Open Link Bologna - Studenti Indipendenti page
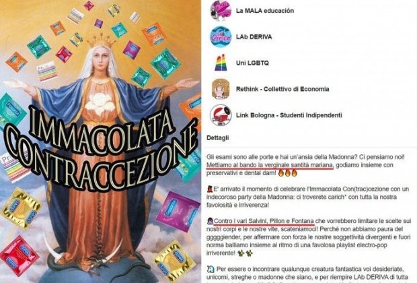The image size is (417, 283). 289,115
